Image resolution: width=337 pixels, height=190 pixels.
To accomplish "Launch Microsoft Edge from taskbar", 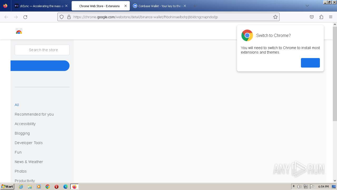I will [66, 187].
